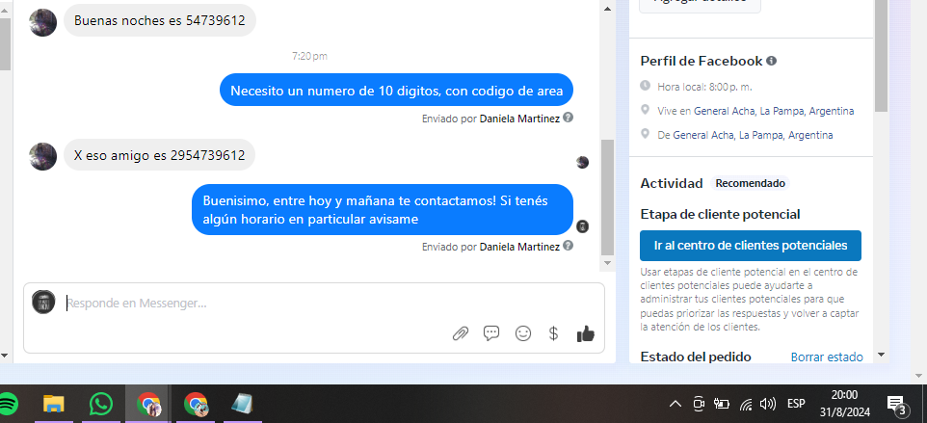The width and height of the screenshot is (927, 423).
Task: Expand hidden system tray icons
Action: pyautogui.click(x=675, y=404)
